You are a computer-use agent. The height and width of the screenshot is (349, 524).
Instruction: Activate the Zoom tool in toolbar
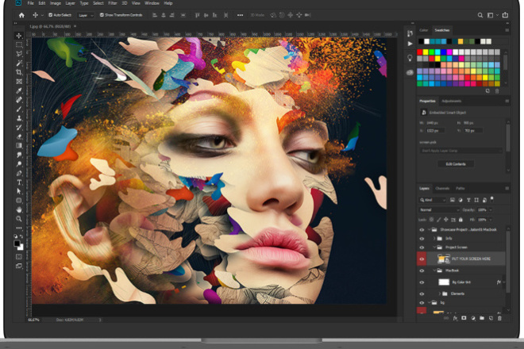[19, 219]
